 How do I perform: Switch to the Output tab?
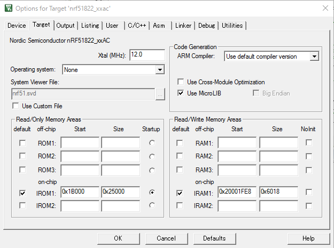[x=65, y=26]
